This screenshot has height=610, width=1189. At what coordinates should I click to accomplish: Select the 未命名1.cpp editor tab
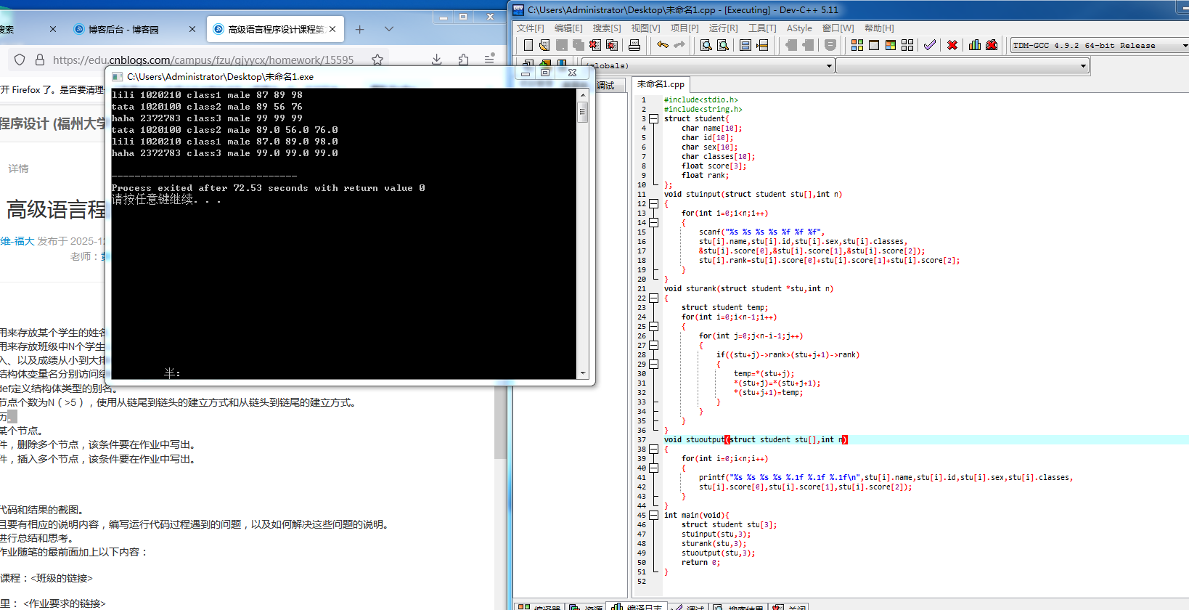pyautogui.click(x=661, y=84)
